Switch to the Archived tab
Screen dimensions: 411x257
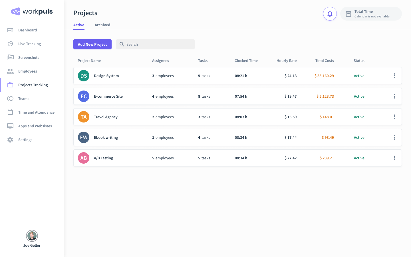pos(102,25)
